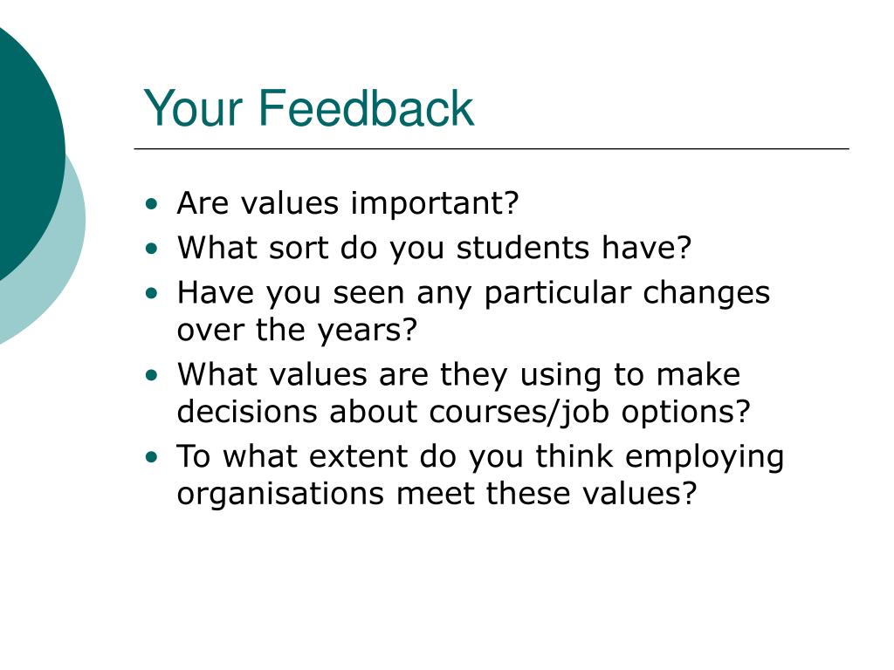Click the horizontal line under the title

click(x=492, y=148)
